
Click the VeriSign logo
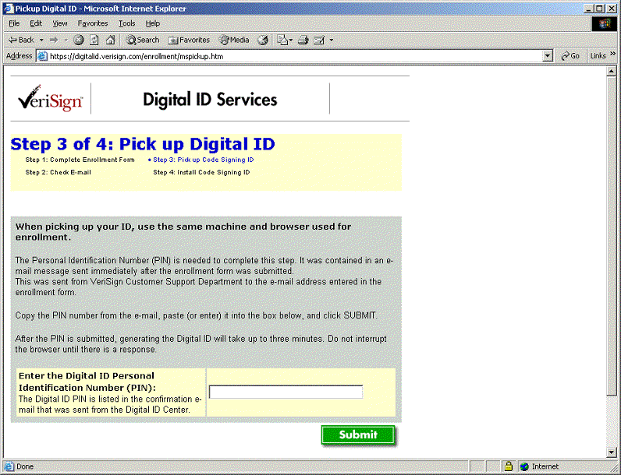tap(50, 99)
